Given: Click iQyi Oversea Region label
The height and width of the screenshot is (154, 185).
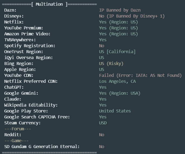Looking at the screenshot, I should [x=28, y=58].
